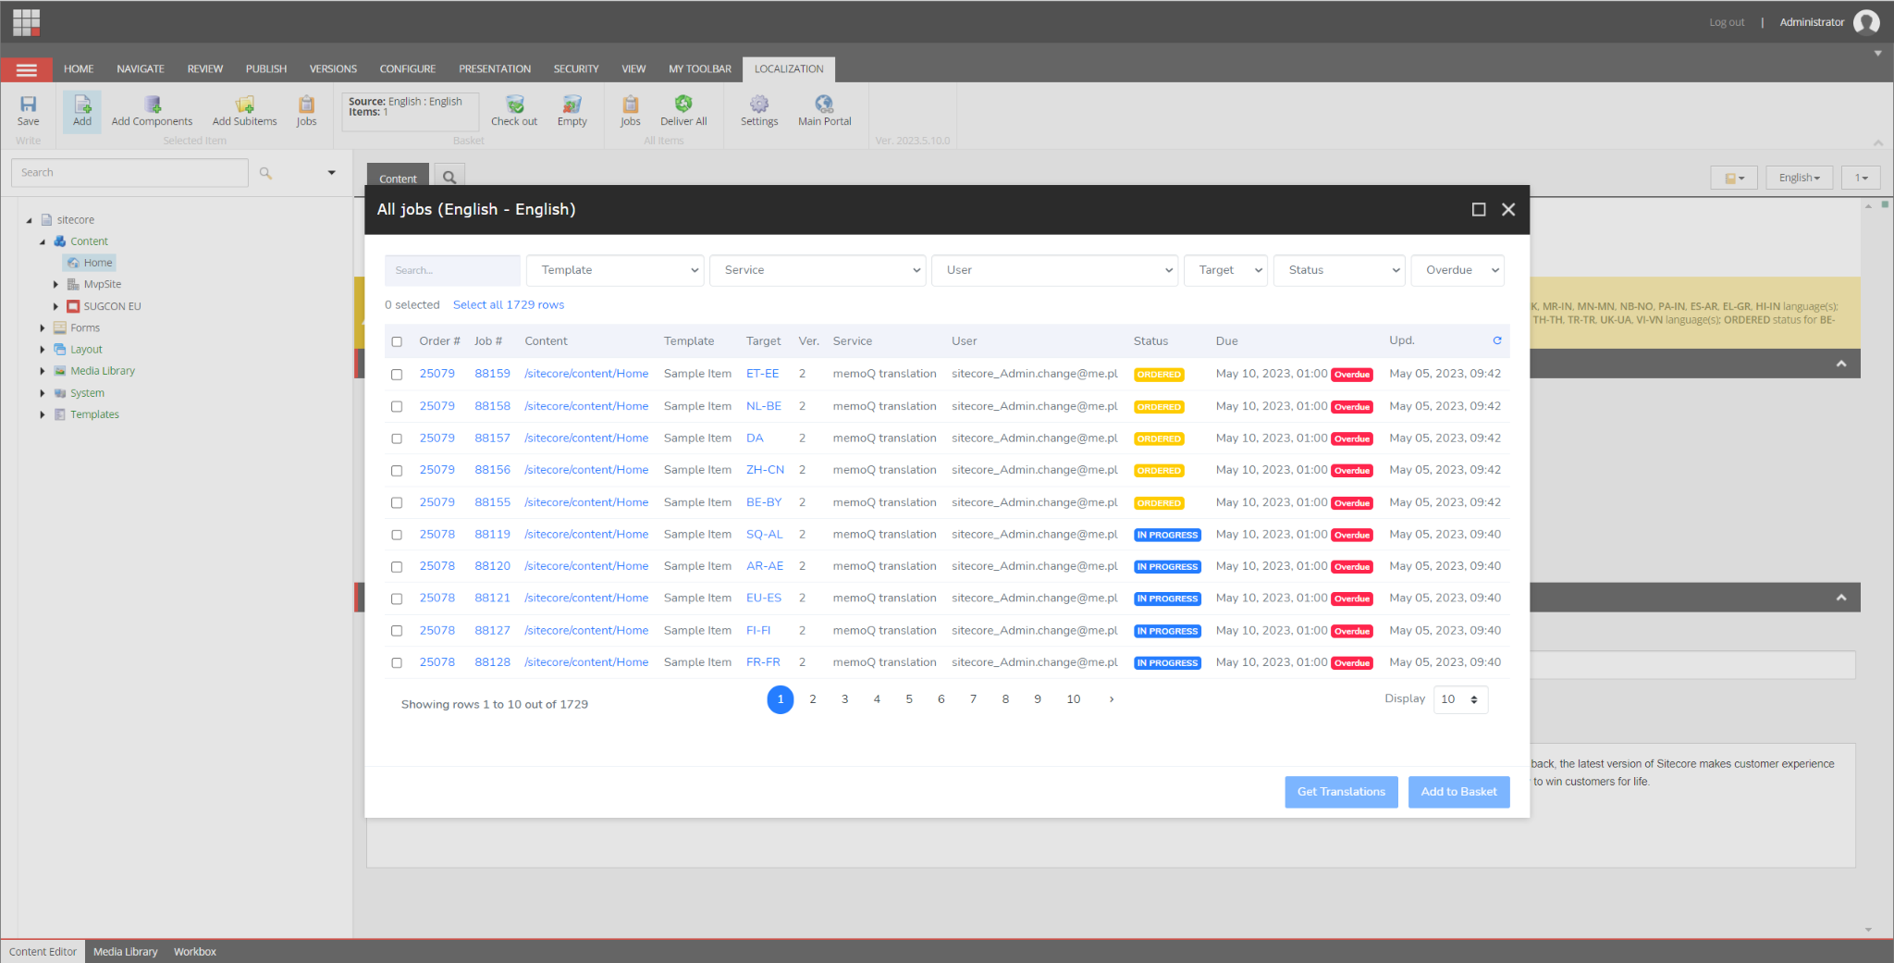Open the Template filter dropdown
The image size is (1894, 963).
[x=615, y=270]
